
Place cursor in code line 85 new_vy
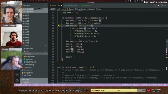tap(82, 41)
